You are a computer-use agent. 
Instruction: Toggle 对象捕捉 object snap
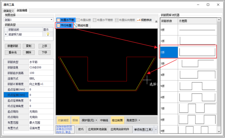pyautogui.click(x=63, y=120)
